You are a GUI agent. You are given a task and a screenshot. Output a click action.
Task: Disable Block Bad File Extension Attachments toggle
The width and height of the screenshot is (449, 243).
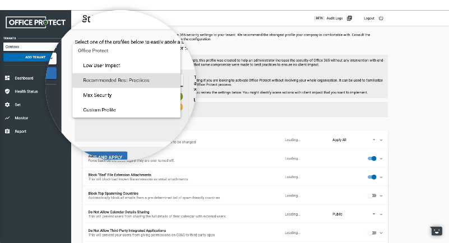tap(372, 177)
